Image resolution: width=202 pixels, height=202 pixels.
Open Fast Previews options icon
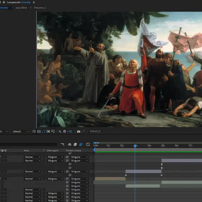34,131
